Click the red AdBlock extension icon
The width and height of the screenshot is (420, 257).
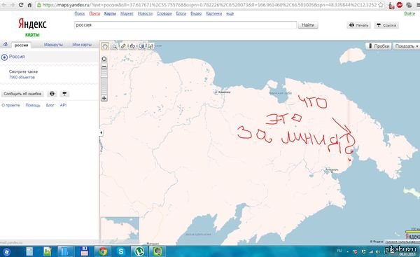click(400, 5)
